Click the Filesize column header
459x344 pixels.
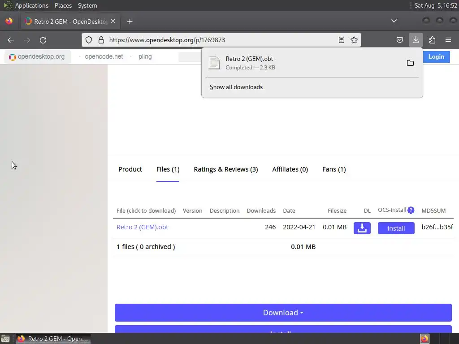tap(337, 211)
